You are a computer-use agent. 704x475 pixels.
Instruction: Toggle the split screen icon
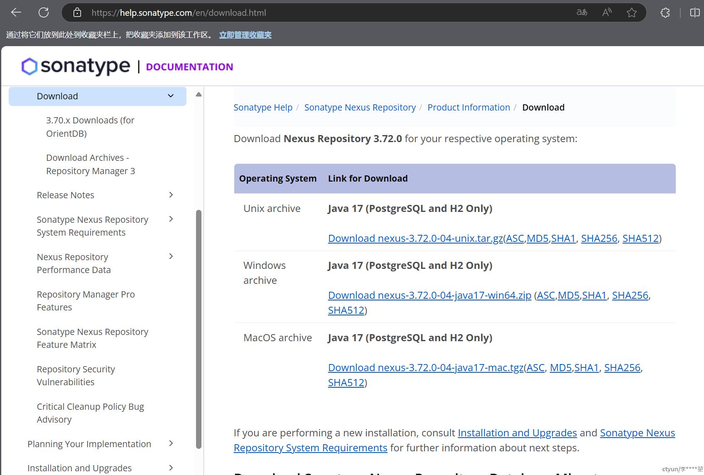tap(695, 12)
